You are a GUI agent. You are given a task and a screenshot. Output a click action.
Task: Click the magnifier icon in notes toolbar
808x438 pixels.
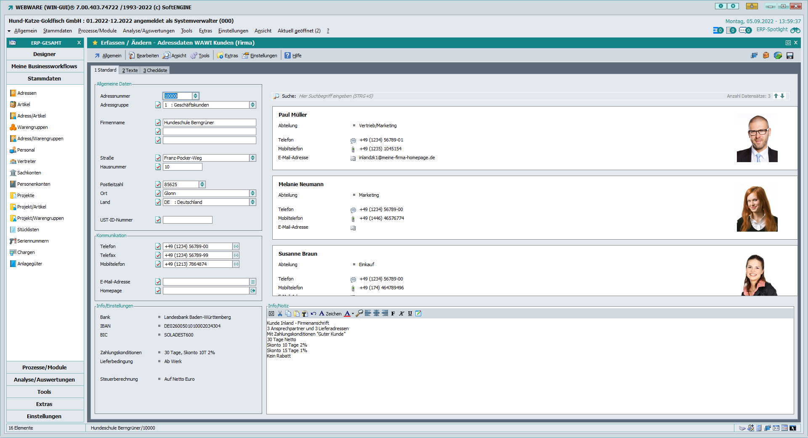(359, 313)
